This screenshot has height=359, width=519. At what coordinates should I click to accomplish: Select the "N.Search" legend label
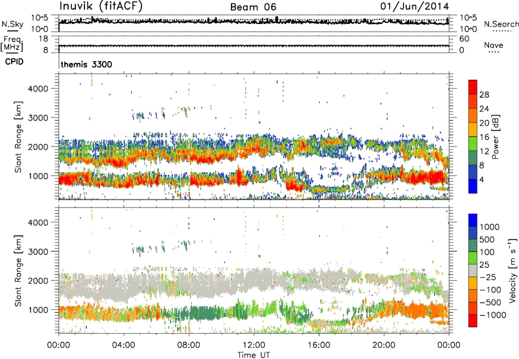click(501, 24)
